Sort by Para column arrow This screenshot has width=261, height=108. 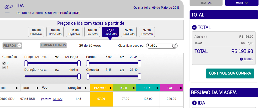(38, 88)
